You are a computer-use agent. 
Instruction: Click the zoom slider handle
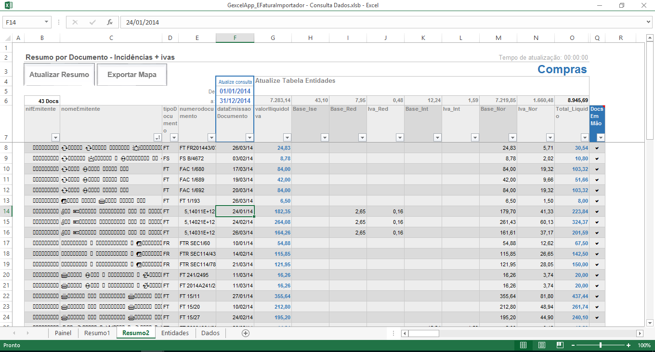point(600,345)
